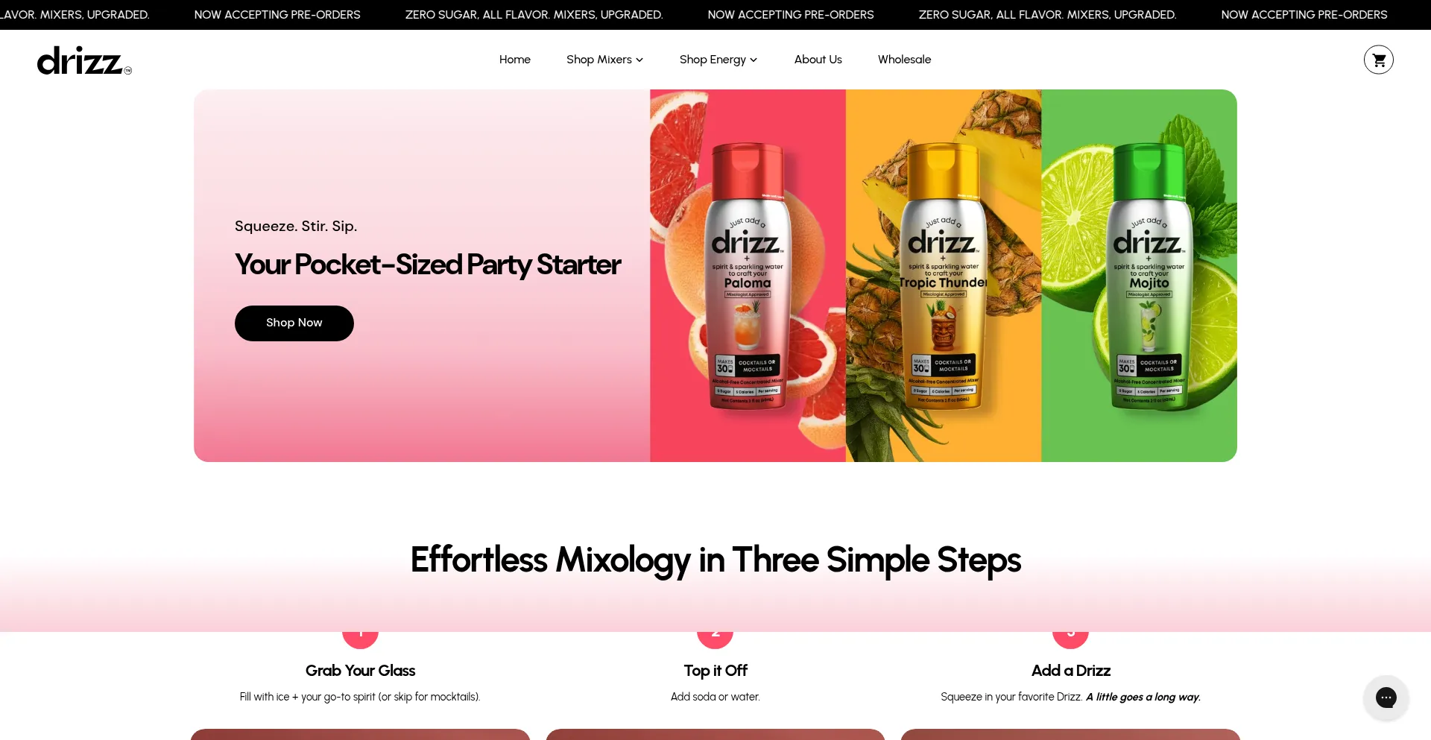Open the shopping cart icon
Image resolution: width=1431 pixels, height=740 pixels.
pyautogui.click(x=1378, y=60)
